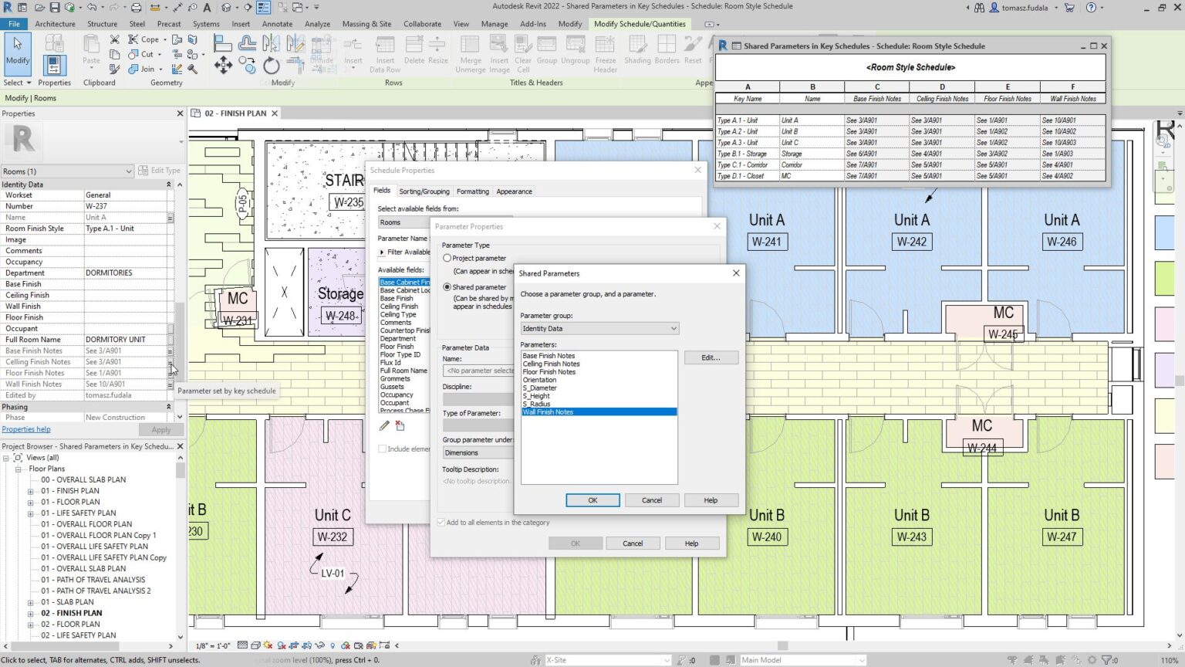Screen dimensions: 1185x667
Task: Activate the Rotate tool
Action: [x=271, y=66]
